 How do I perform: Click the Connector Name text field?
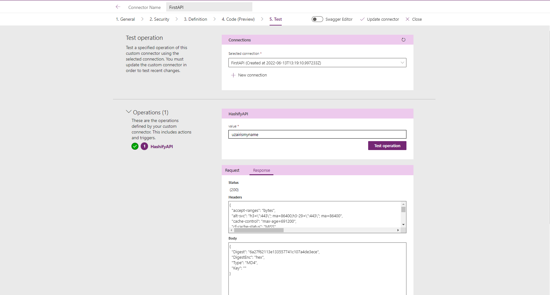tap(209, 7)
